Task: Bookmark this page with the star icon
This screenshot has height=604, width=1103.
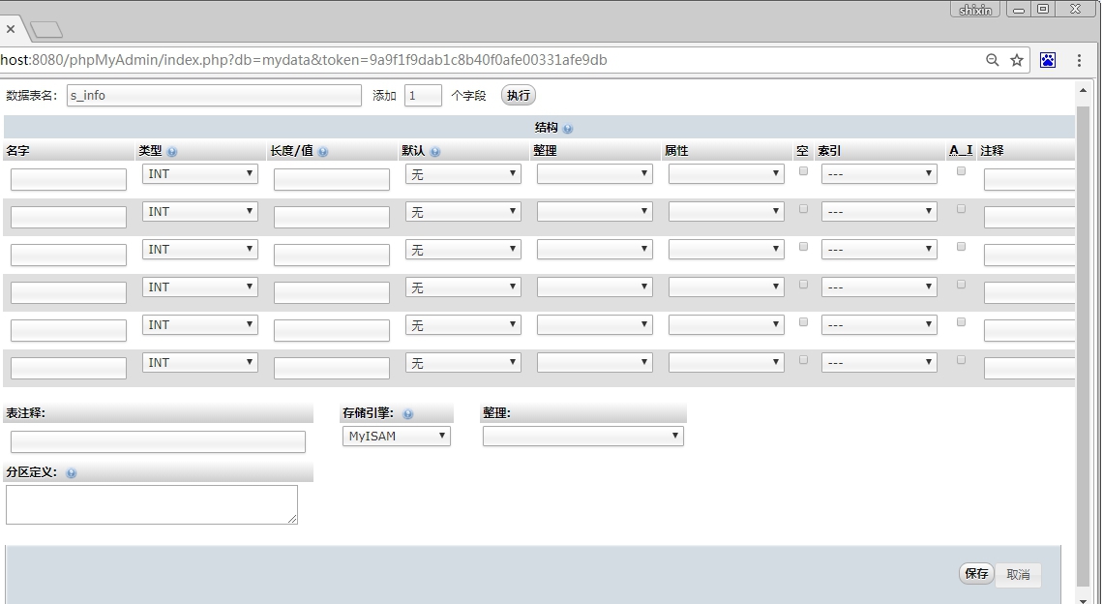Action: pyautogui.click(x=1017, y=60)
